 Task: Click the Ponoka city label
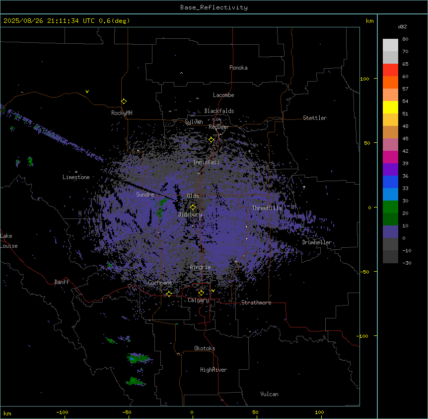click(x=238, y=68)
